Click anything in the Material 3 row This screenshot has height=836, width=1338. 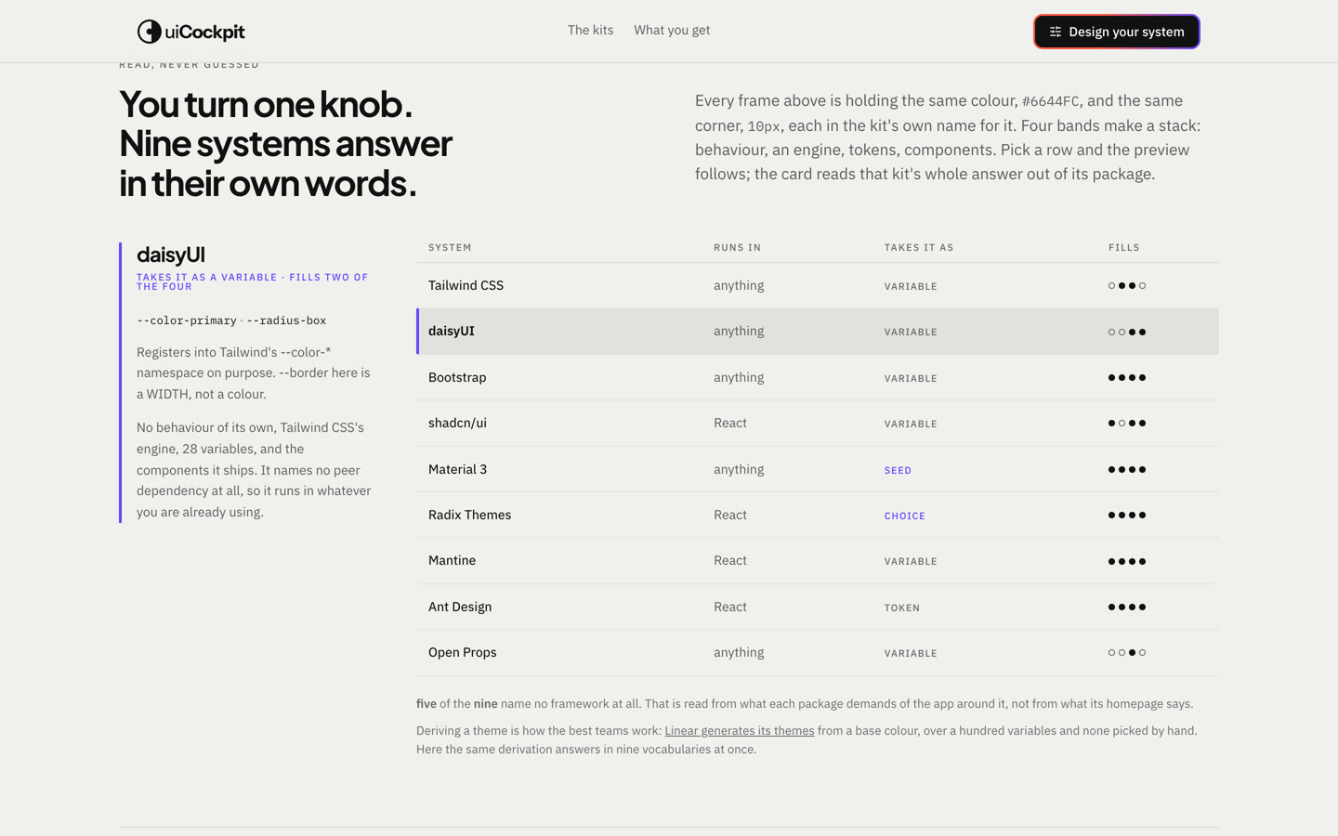pyautogui.click(x=739, y=469)
